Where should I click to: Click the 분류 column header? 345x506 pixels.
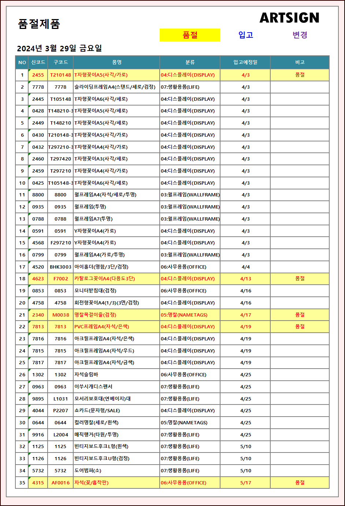pos(190,62)
